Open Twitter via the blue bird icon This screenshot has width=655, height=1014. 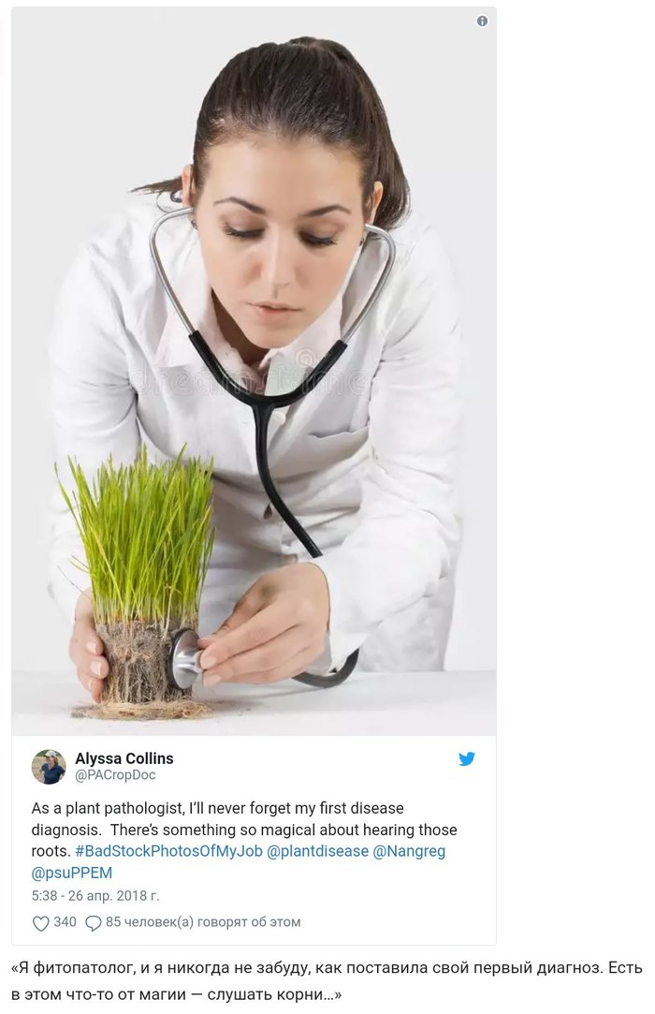coord(467,758)
